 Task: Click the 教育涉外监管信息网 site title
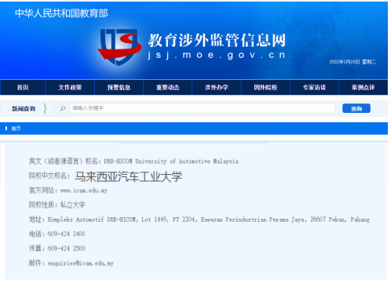[x=217, y=41]
